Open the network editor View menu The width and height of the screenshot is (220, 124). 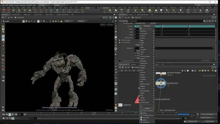[x=134, y=71]
